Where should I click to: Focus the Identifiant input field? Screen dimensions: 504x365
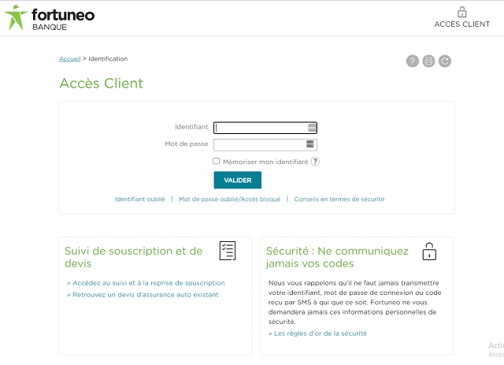point(265,128)
